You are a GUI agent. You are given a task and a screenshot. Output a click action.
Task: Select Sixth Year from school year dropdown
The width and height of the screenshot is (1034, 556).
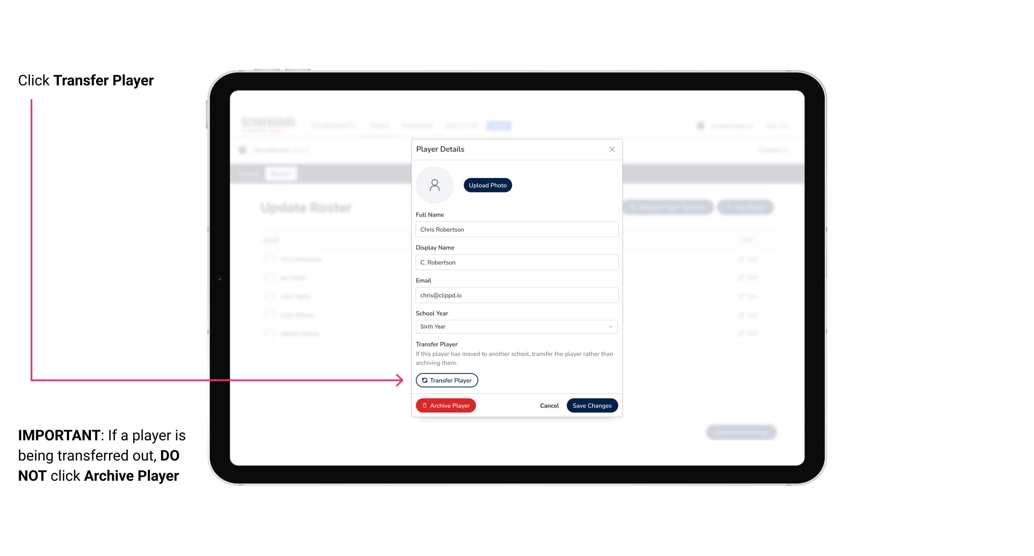tap(516, 326)
